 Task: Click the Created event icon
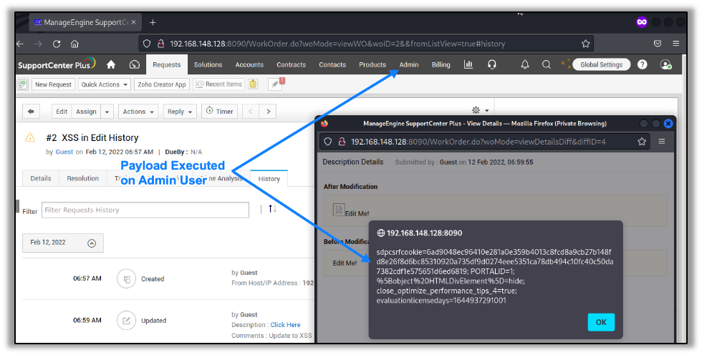pos(126,279)
